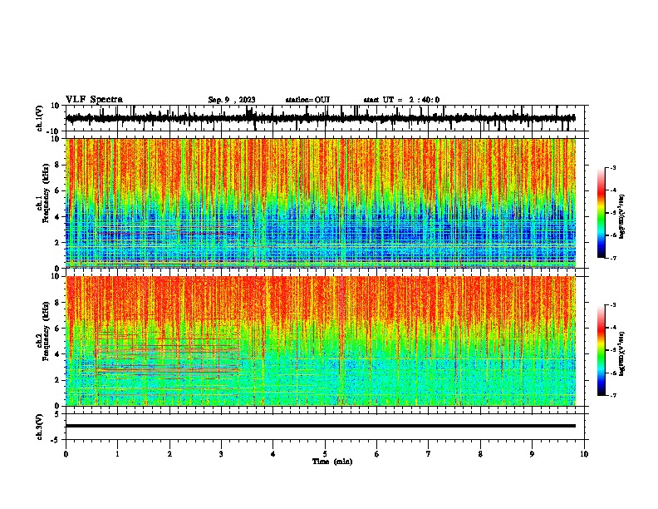Click inside the ch.2 spectrogram panel
Image resolution: width=658 pixels, height=509 pixels.
[x=321, y=341]
